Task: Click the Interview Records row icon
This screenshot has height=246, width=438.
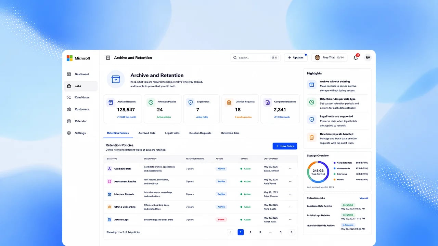Action: [x=109, y=194]
